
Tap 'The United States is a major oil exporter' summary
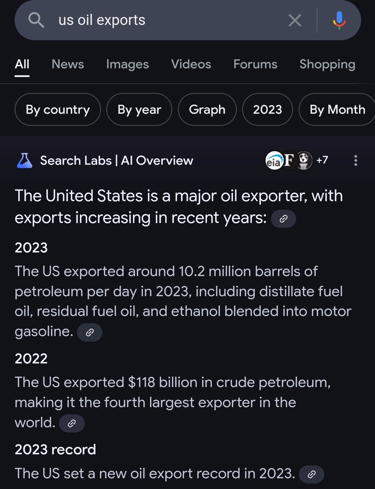[179, 207]
